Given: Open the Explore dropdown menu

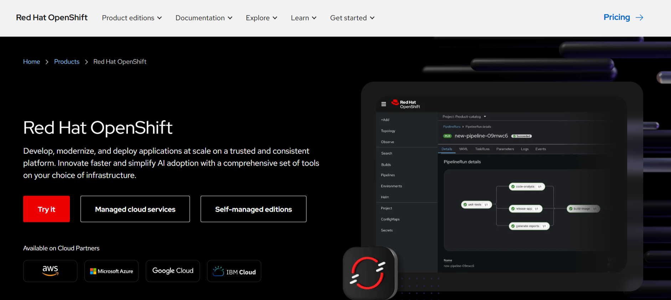Looking at the screenshot, I should coord(262,18).
